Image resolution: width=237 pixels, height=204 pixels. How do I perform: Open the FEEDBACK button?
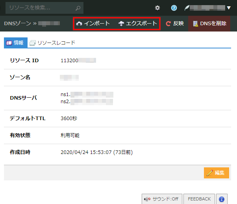[199, 199]
